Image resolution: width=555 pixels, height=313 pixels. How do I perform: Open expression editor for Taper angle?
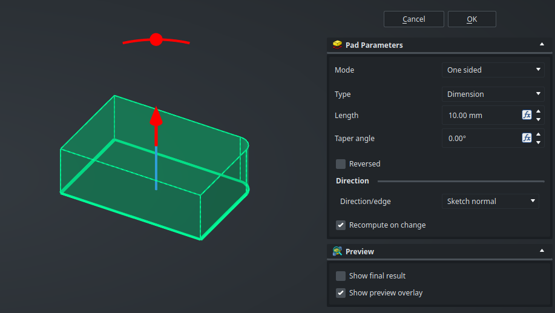(527, 138)
